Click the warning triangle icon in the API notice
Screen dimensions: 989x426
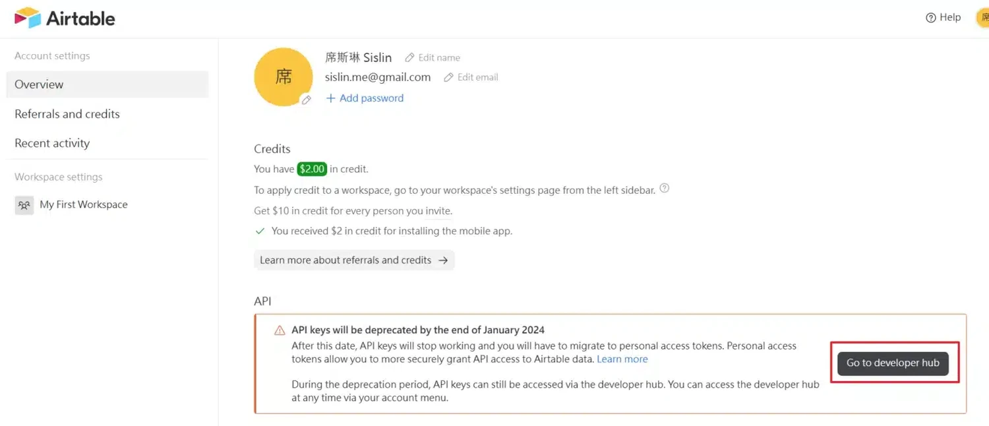(x=280, y=330)
